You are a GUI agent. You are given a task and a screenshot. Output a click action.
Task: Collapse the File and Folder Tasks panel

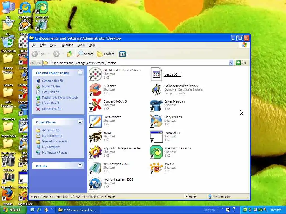coord(80,72)
